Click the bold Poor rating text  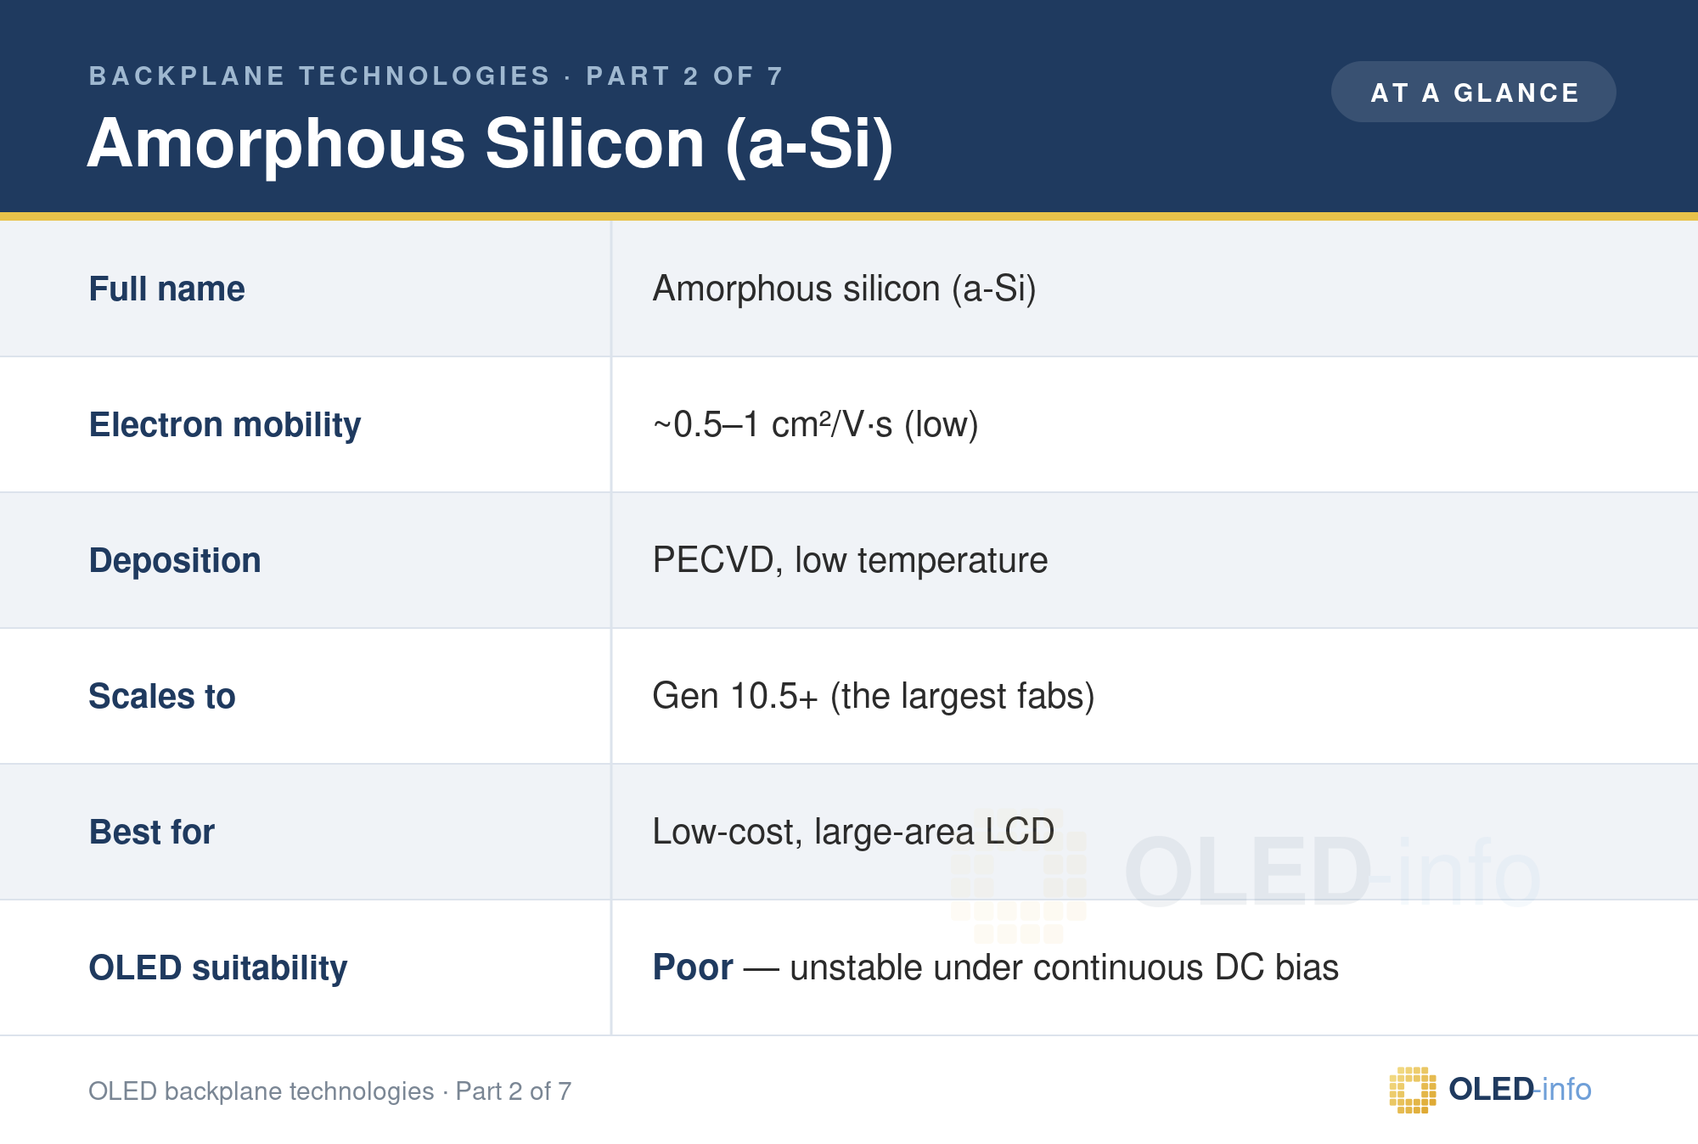coord(693,967)
